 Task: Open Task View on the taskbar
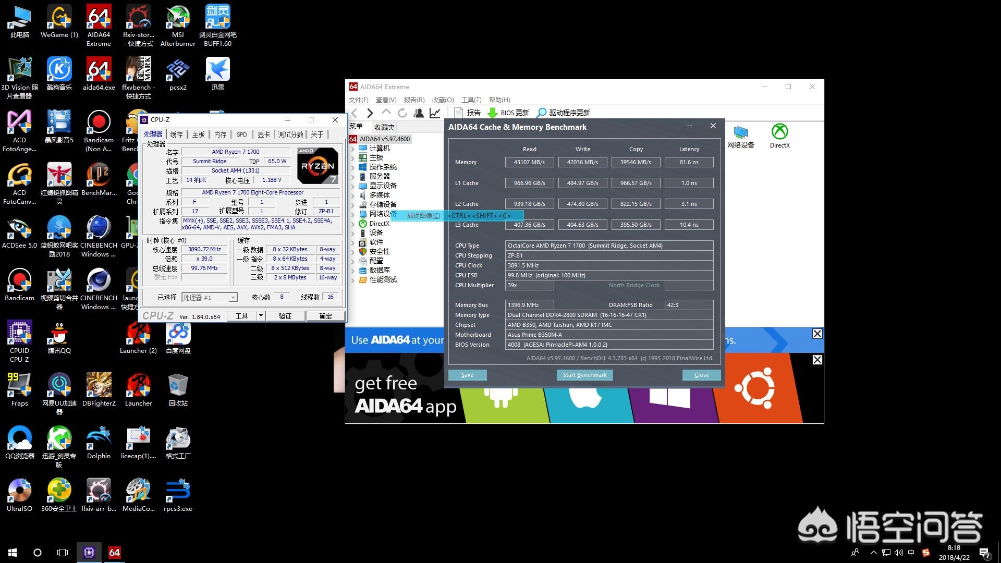(63, 553)
